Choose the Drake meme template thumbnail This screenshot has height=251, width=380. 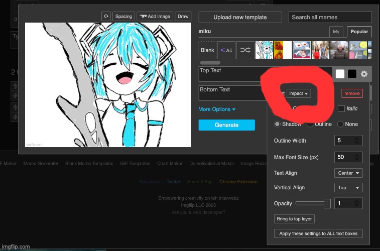pos(282,50)
